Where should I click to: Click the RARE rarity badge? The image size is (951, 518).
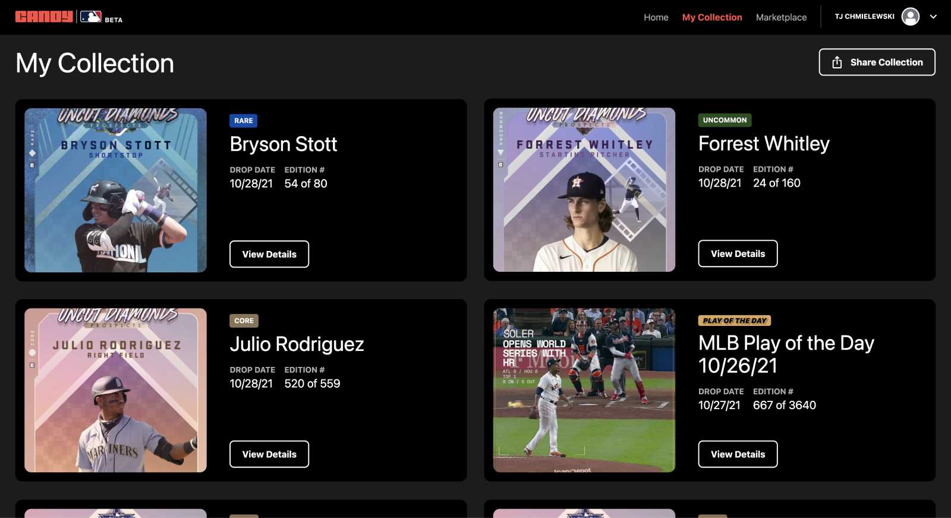click(x=243, y=121)
